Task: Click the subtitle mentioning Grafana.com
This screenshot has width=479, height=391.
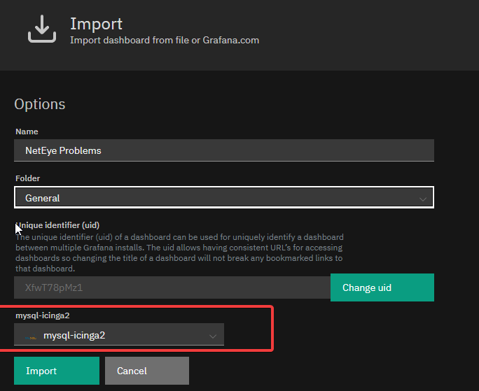Action: click(x=165, y=41)
